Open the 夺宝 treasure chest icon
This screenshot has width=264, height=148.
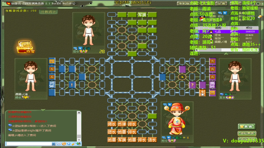pyautogui.click(x=26, y=47)
